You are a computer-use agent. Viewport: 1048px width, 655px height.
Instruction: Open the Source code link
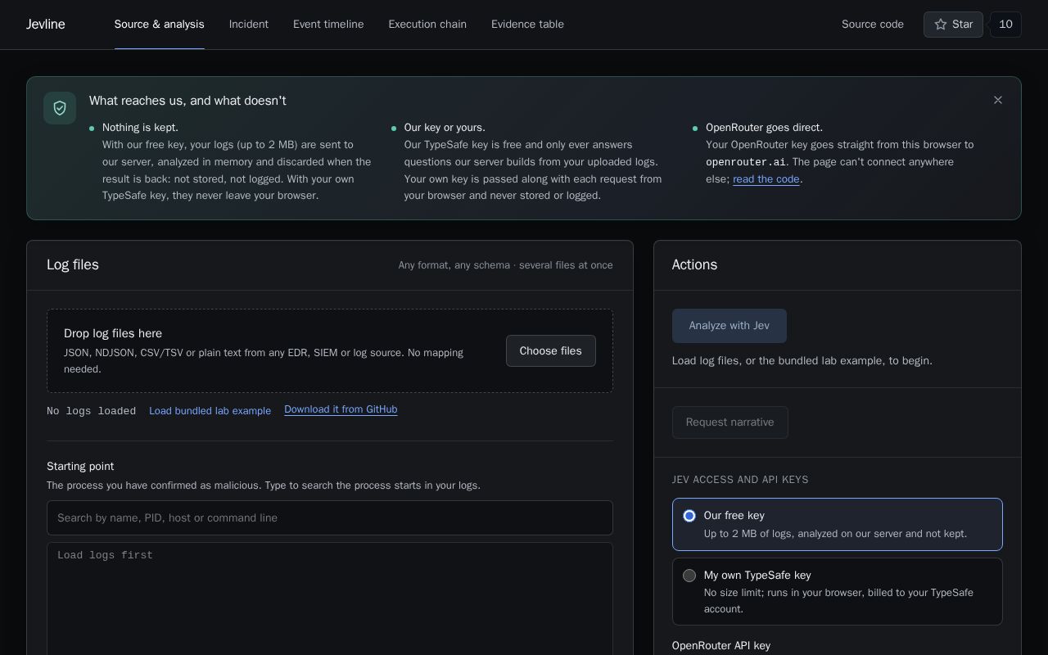873,25
